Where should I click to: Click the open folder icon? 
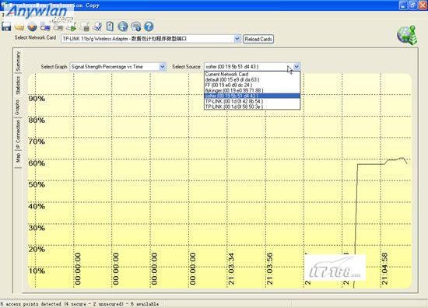(19, 27)
